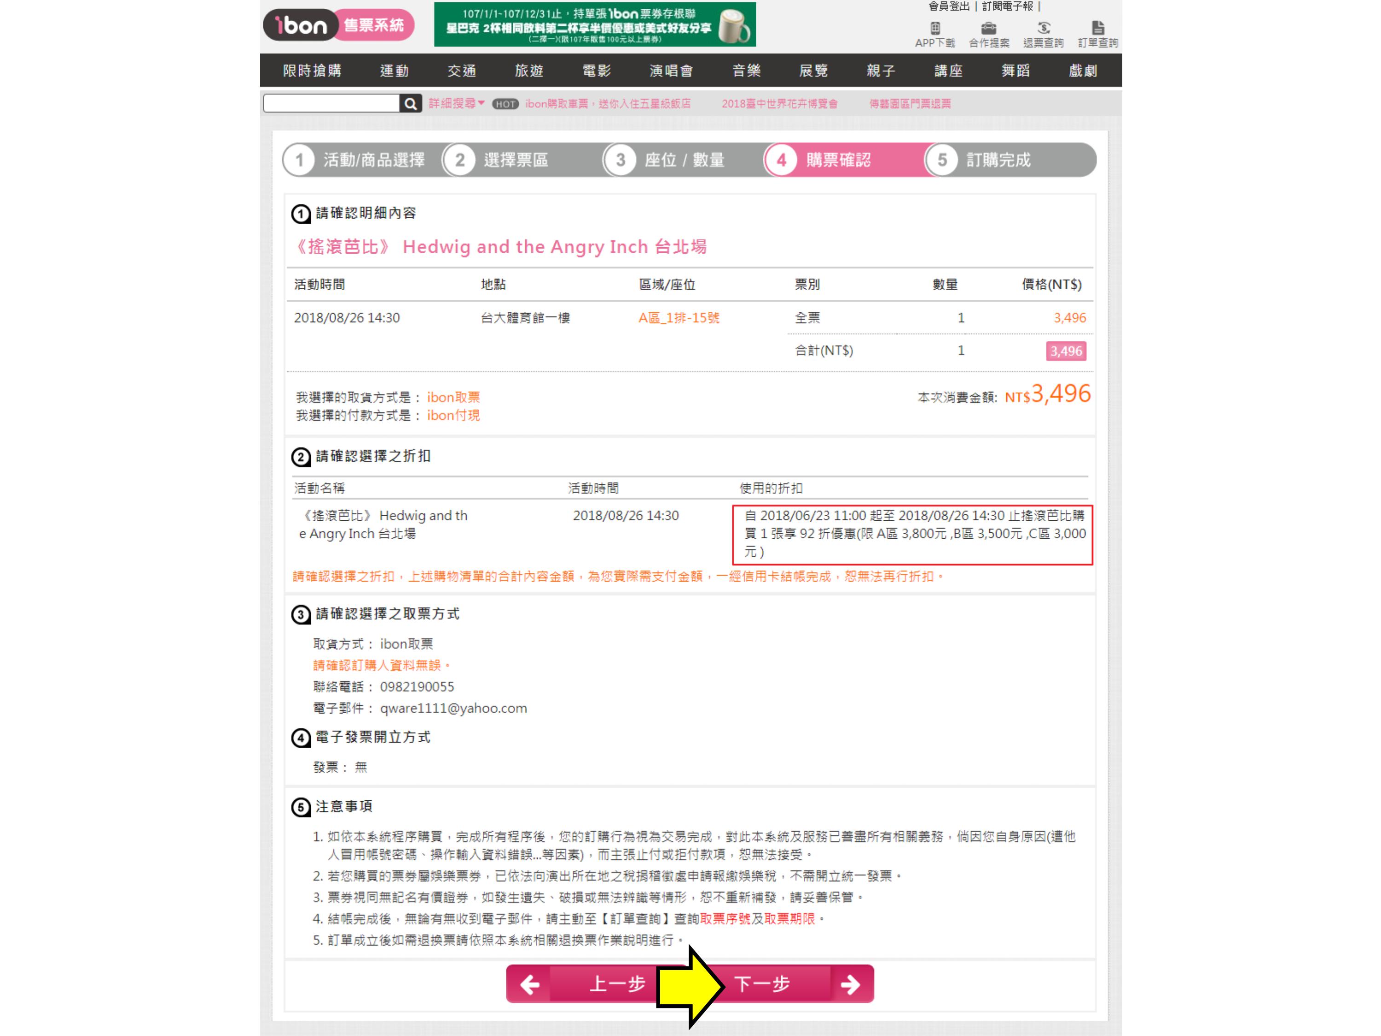Click the Starbucks promotion banner
The height and width of the screenshot is (1036, 1381).
click(594, 25)
